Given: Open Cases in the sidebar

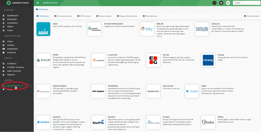Looking at the screenshot, I should 10,30.
